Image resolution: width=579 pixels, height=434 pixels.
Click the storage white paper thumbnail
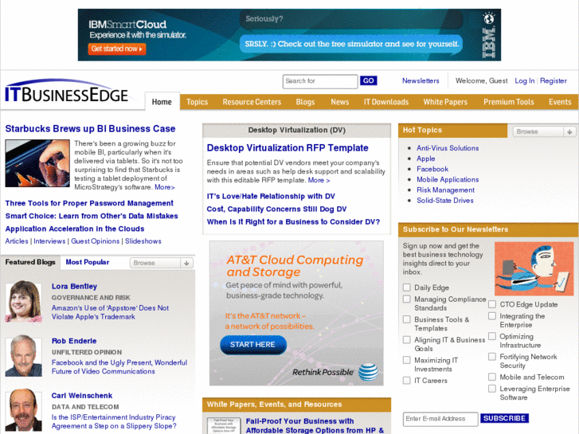pos(224,426)
